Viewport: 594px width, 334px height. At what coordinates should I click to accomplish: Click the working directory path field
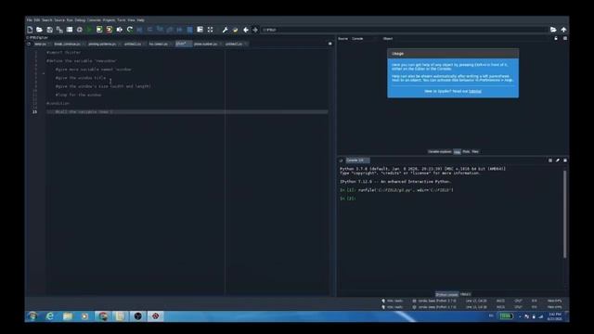pos(404,30)
